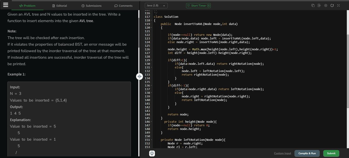This screenshot has width=349, height=158.
Task: Click 'N = 3' input text
Action: tap(16, 94)
